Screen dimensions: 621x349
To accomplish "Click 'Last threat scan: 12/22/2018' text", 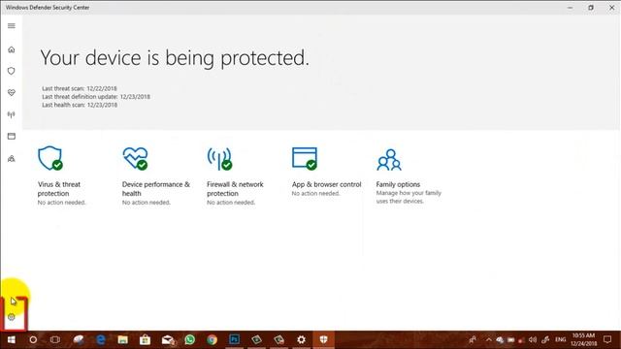I will tap(80, 88).
